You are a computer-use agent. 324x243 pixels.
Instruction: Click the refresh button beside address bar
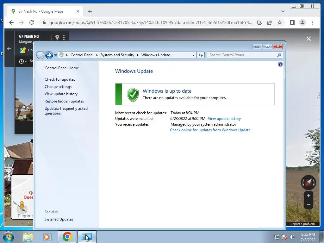point(201,55)
